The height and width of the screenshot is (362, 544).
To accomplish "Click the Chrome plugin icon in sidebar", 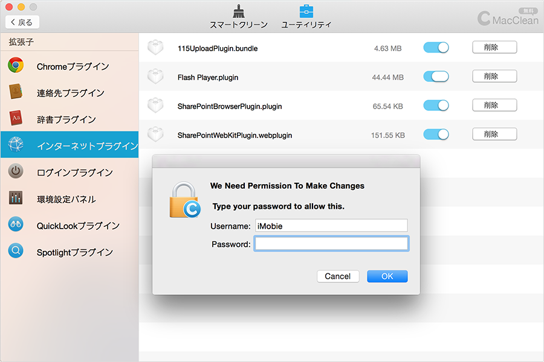I will tap(16, 65).
